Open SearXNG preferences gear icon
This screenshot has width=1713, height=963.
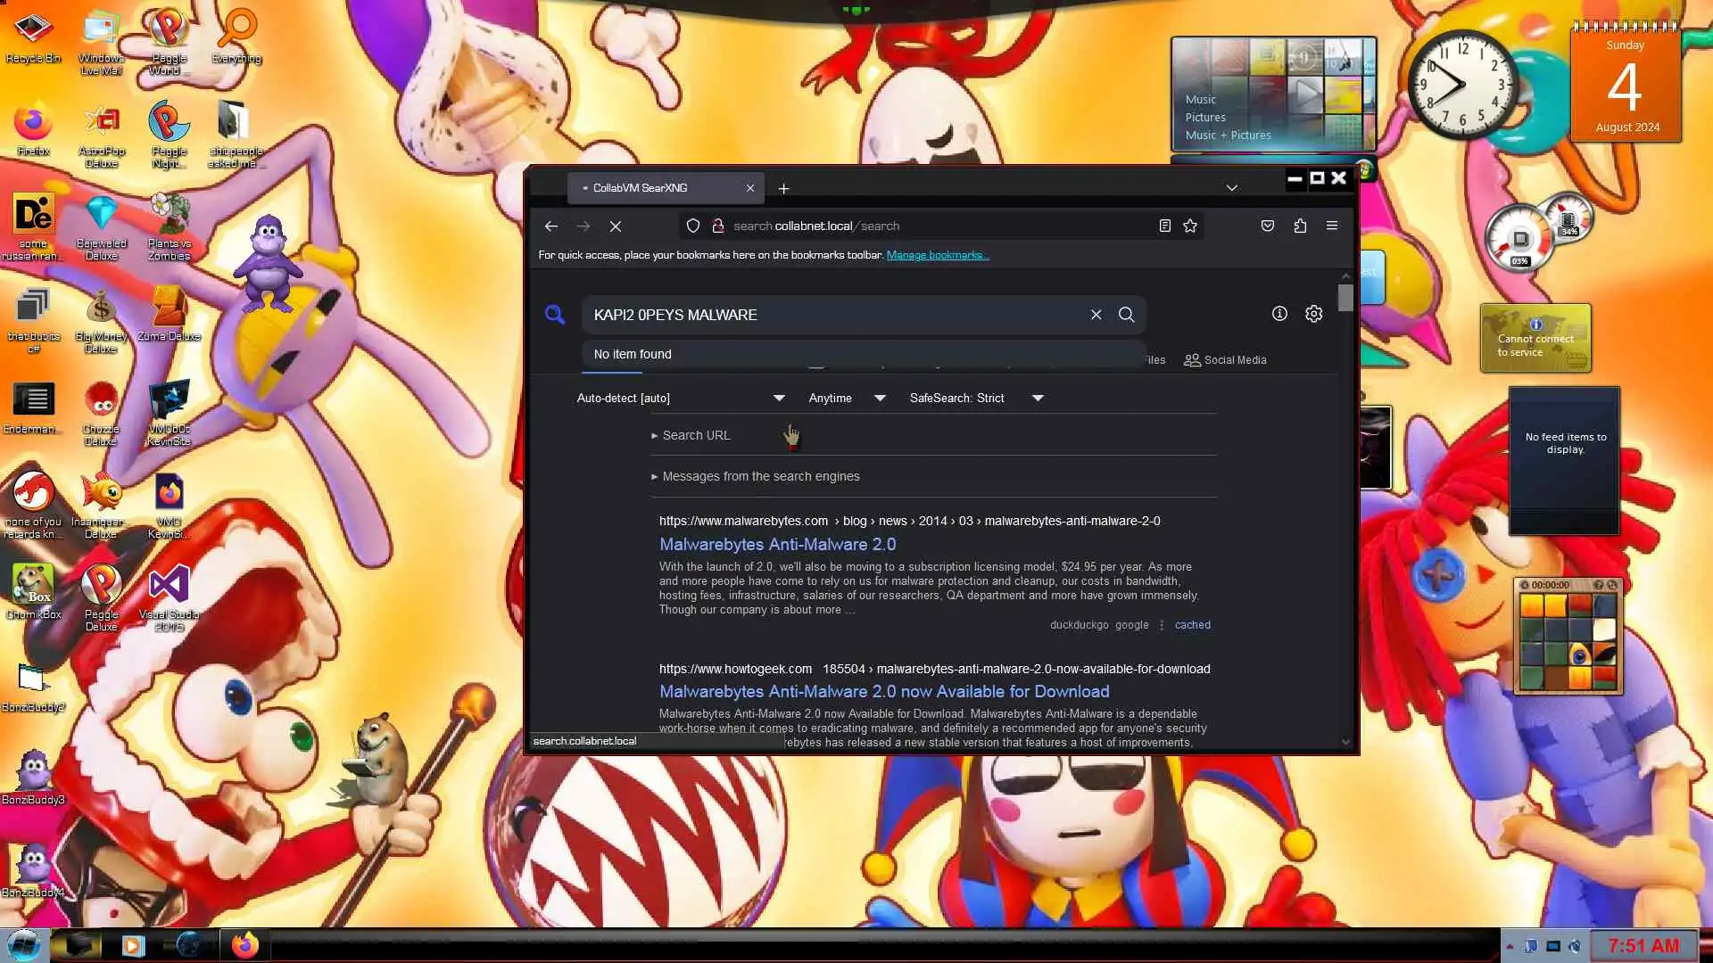pos(1314,314)
